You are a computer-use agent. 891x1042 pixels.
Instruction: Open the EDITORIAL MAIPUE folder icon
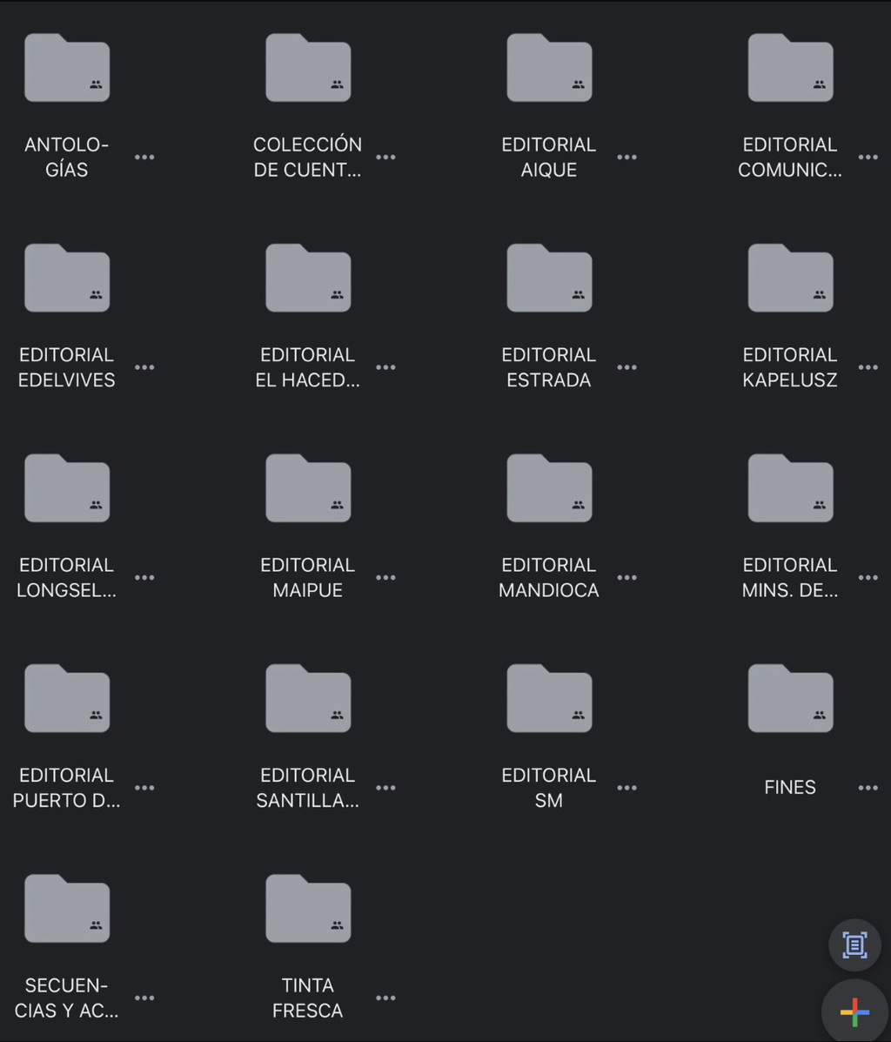[x=308, y=487]
